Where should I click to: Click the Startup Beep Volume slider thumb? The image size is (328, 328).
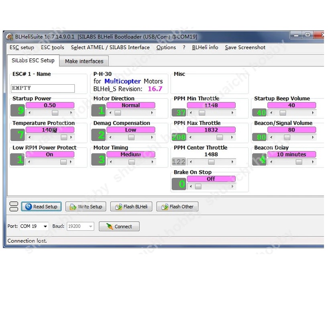click(x=283, y=113)
